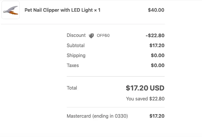Click the You saved $22.80 text
Image resolution: width=202 pixels, height=137 pixels.
coord(145,99)
